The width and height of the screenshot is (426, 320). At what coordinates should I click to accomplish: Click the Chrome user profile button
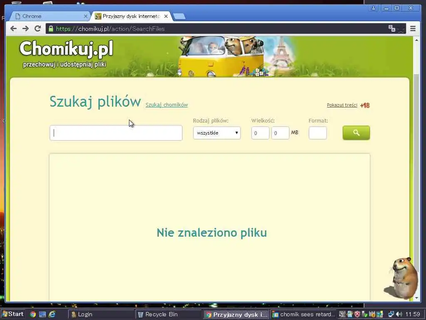pos(374,8)
